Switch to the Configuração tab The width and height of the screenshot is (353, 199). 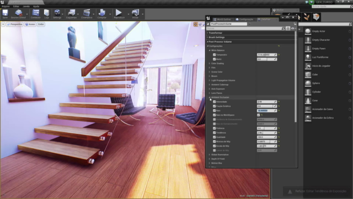click(x=244, y=19)
